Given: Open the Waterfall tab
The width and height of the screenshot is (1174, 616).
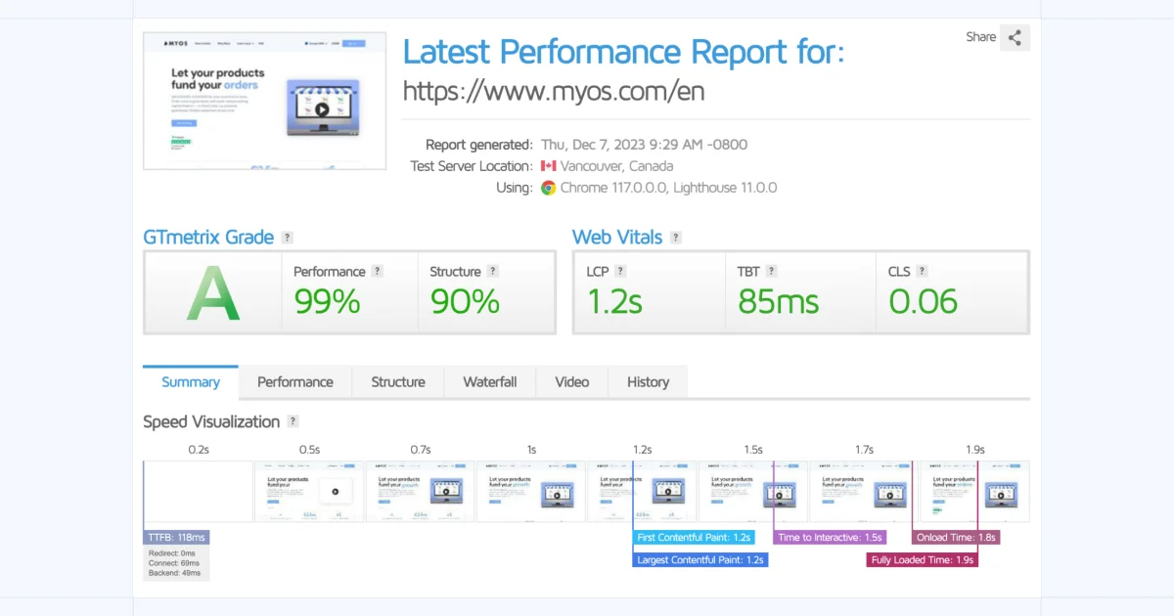Looking at the screenshot, I should (x=490, y=382).
